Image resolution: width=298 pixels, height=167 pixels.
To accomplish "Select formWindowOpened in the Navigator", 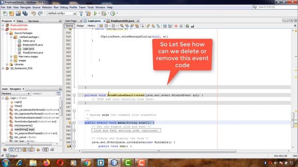I will point(35,122).
